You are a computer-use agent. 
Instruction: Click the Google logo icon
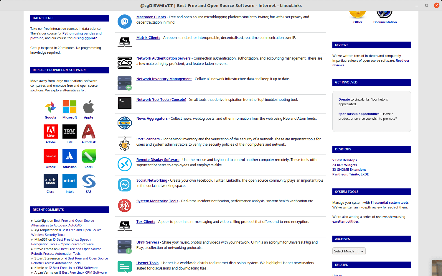point(51,107)
